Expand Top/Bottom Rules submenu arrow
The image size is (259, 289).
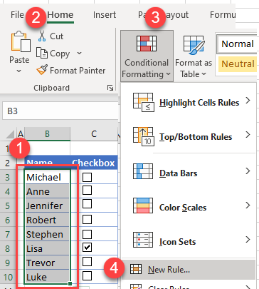[248, 135]
